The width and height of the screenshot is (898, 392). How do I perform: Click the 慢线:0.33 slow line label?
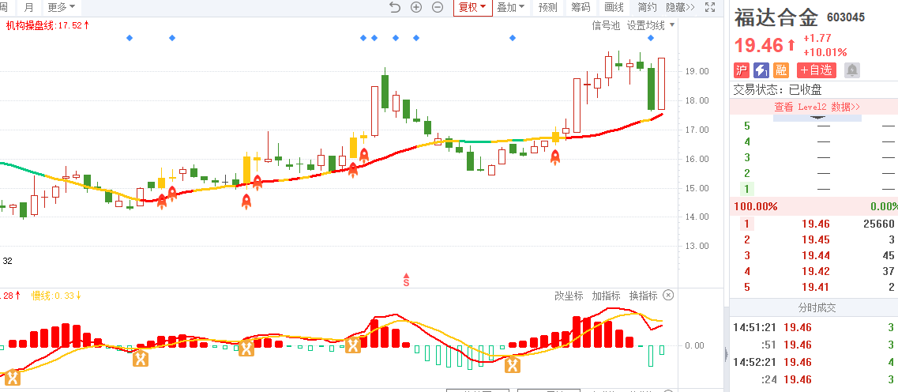coord(57,296)
